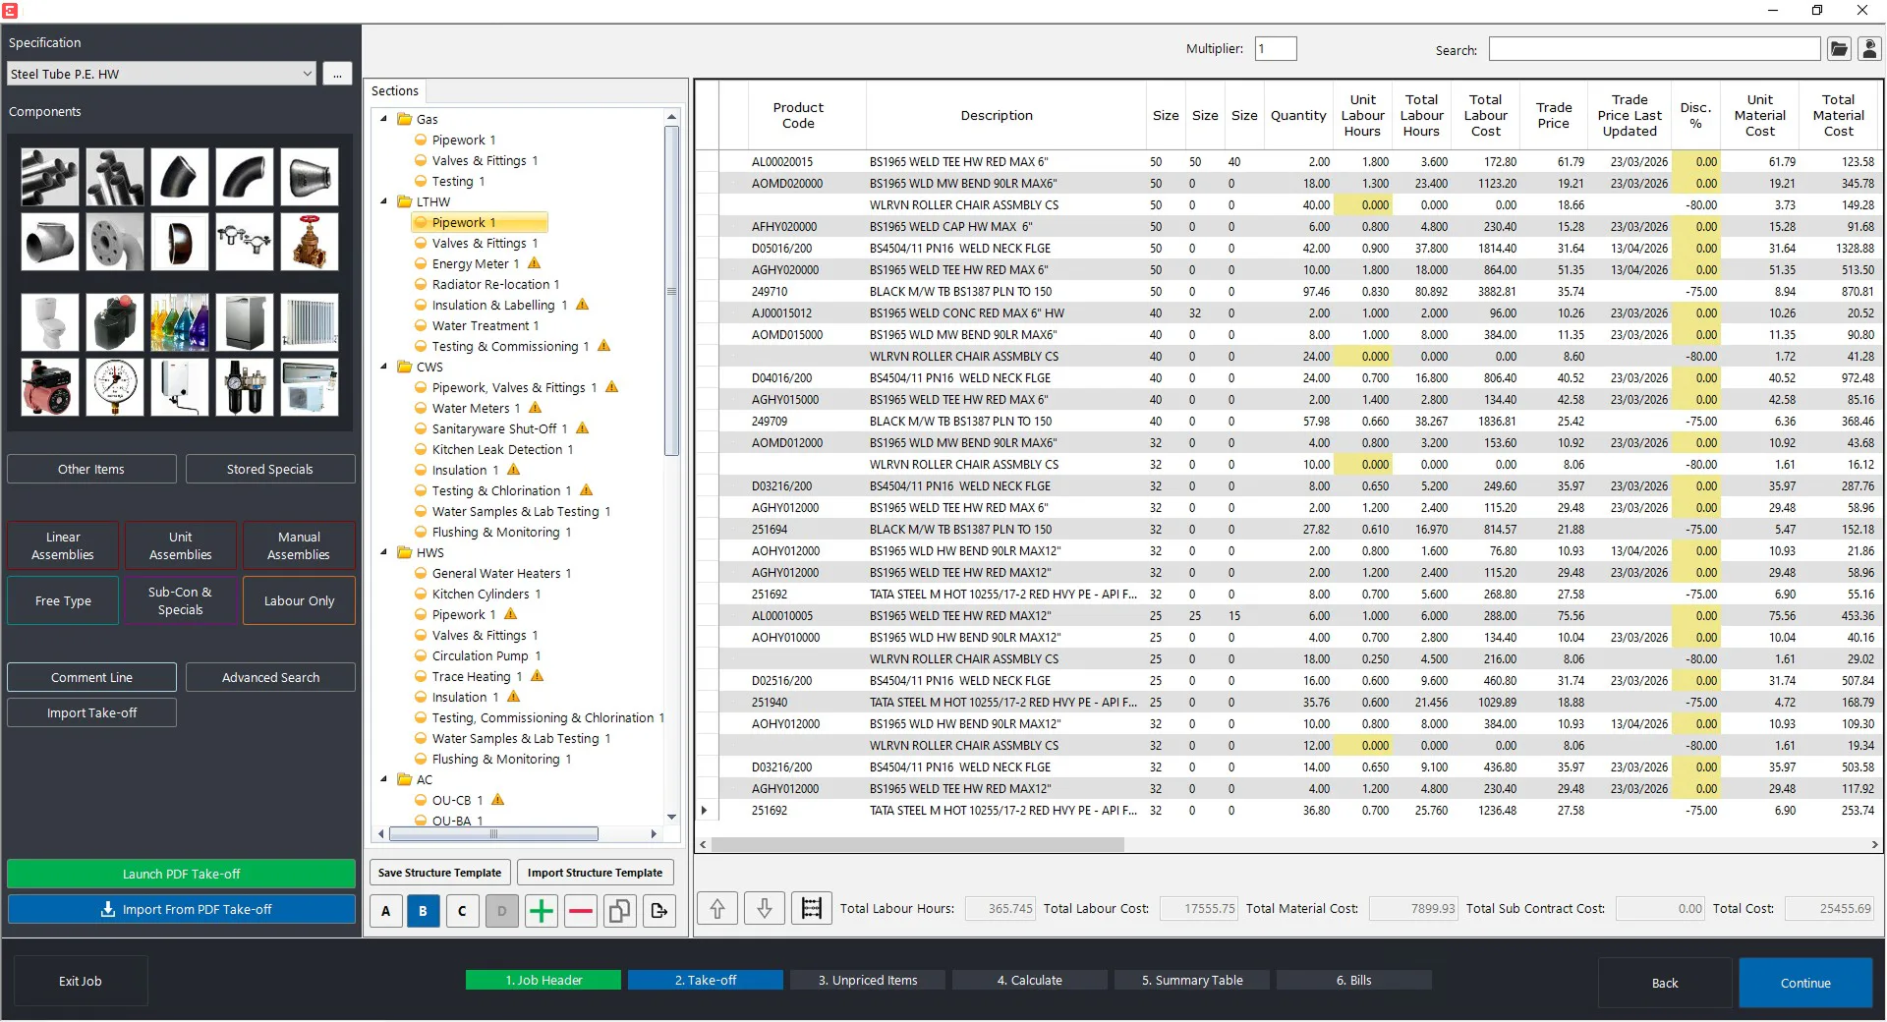The width and height of the screenshot is (1887, 1022).
Task: Click the user profile icon by Search
Action: coord(1870,49)
